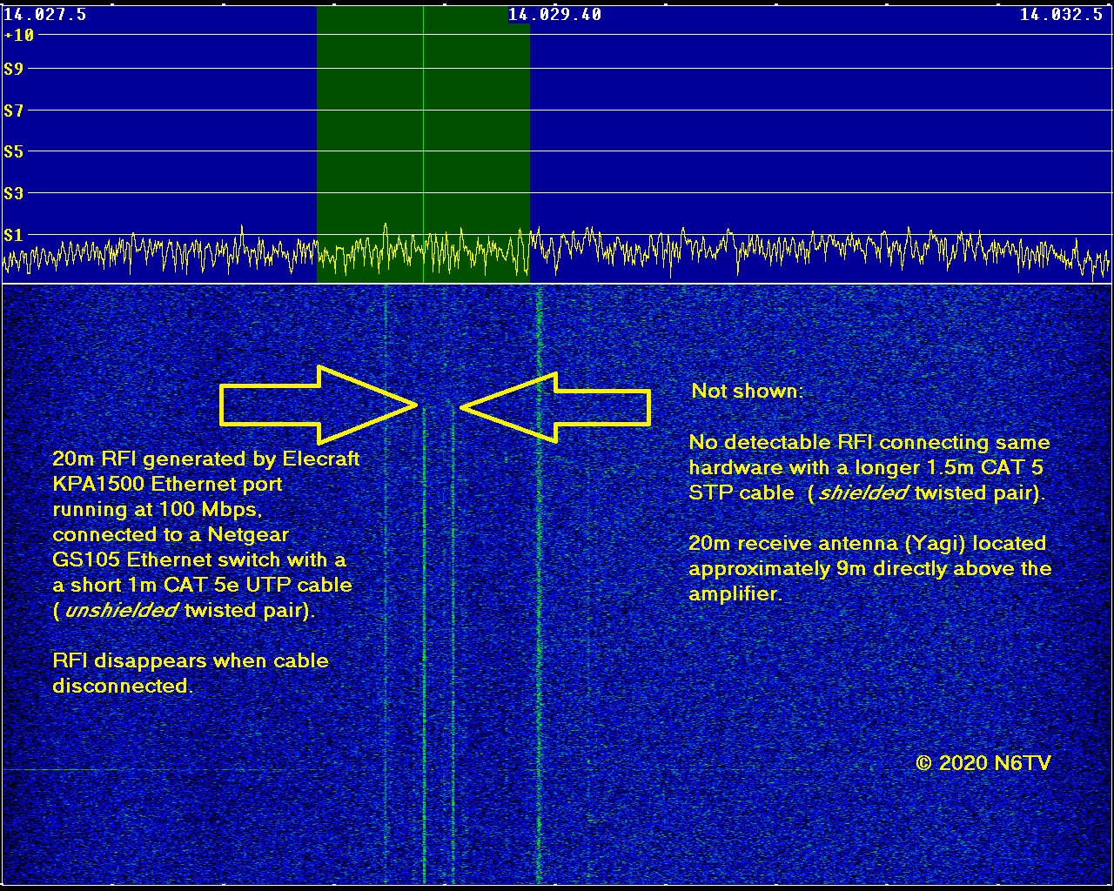Select the 14.032.5 right frequency label
Viewport: 1114px width, 891px height.
point(1061,15)
